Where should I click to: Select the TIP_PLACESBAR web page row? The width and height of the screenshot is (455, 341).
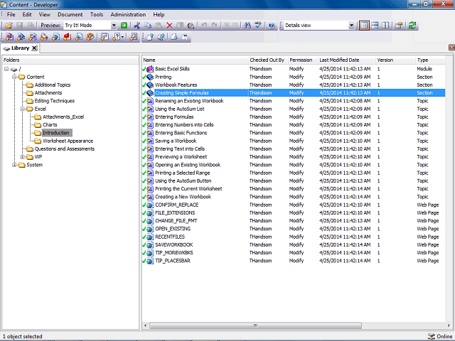(x=294, y=261)
